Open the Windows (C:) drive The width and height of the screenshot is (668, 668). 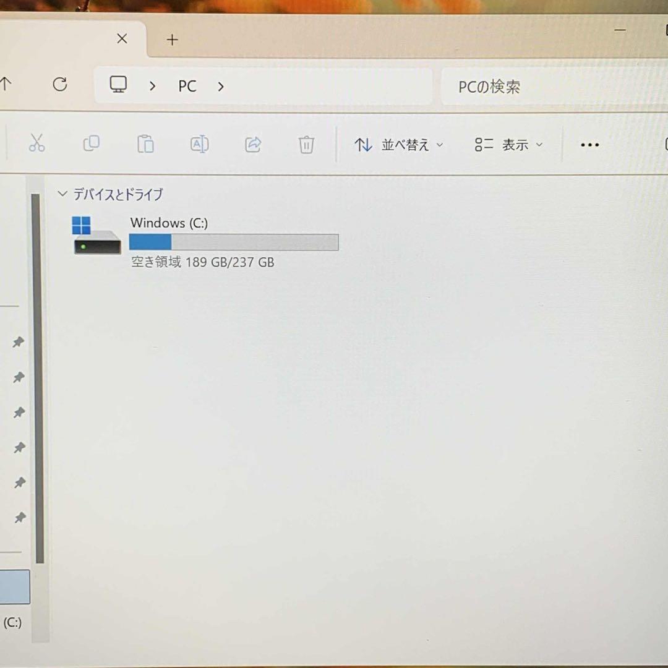click(x=169, y=223)
